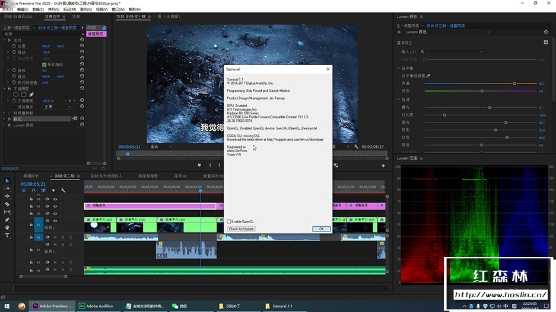Select the Track Select Forward tool
The height and width of the screenshot is (312, 556).
point(7,188)
